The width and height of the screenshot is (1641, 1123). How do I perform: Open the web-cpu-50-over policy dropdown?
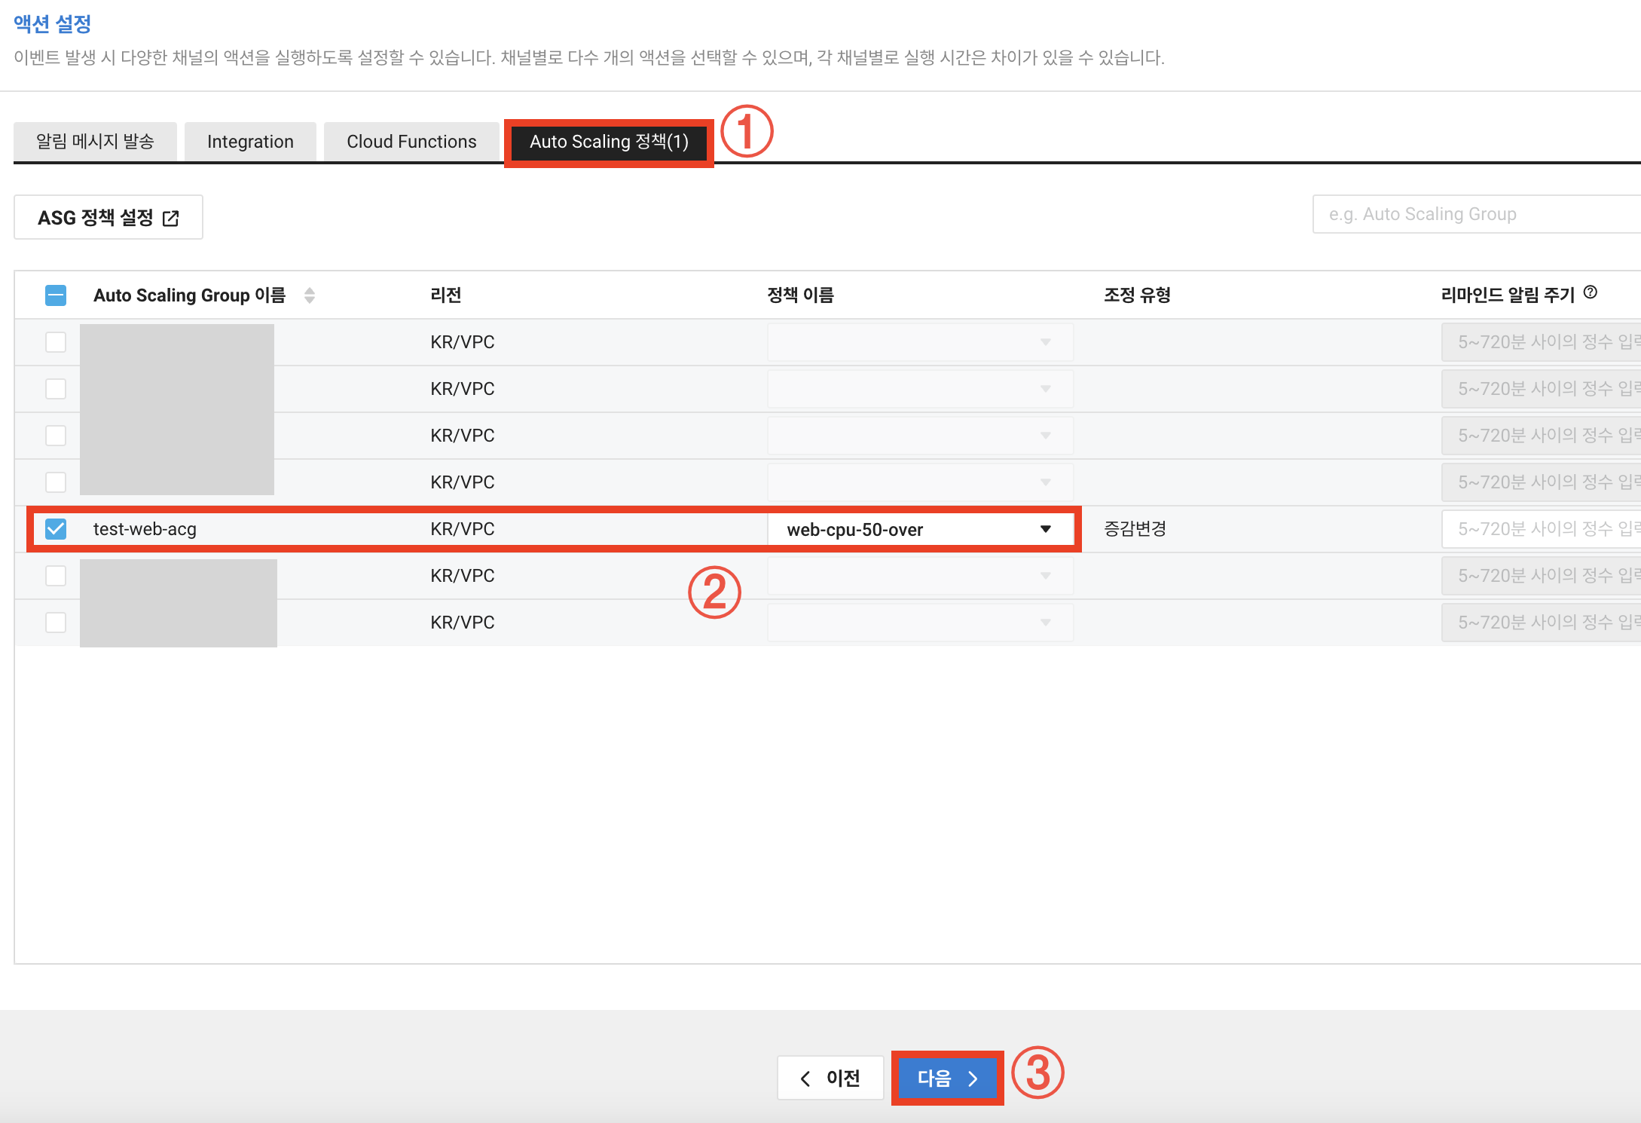920,529
